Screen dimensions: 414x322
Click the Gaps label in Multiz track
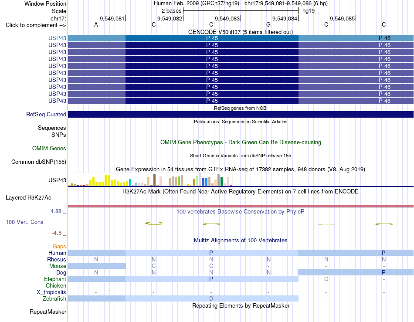tap(59, 246)
